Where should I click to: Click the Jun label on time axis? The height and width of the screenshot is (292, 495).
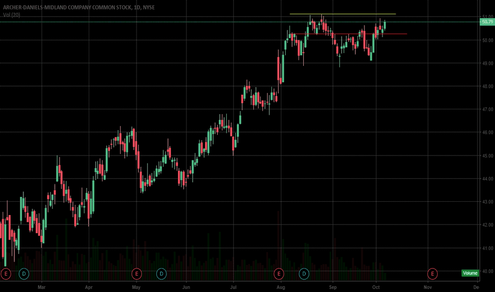tap(186, 287)
